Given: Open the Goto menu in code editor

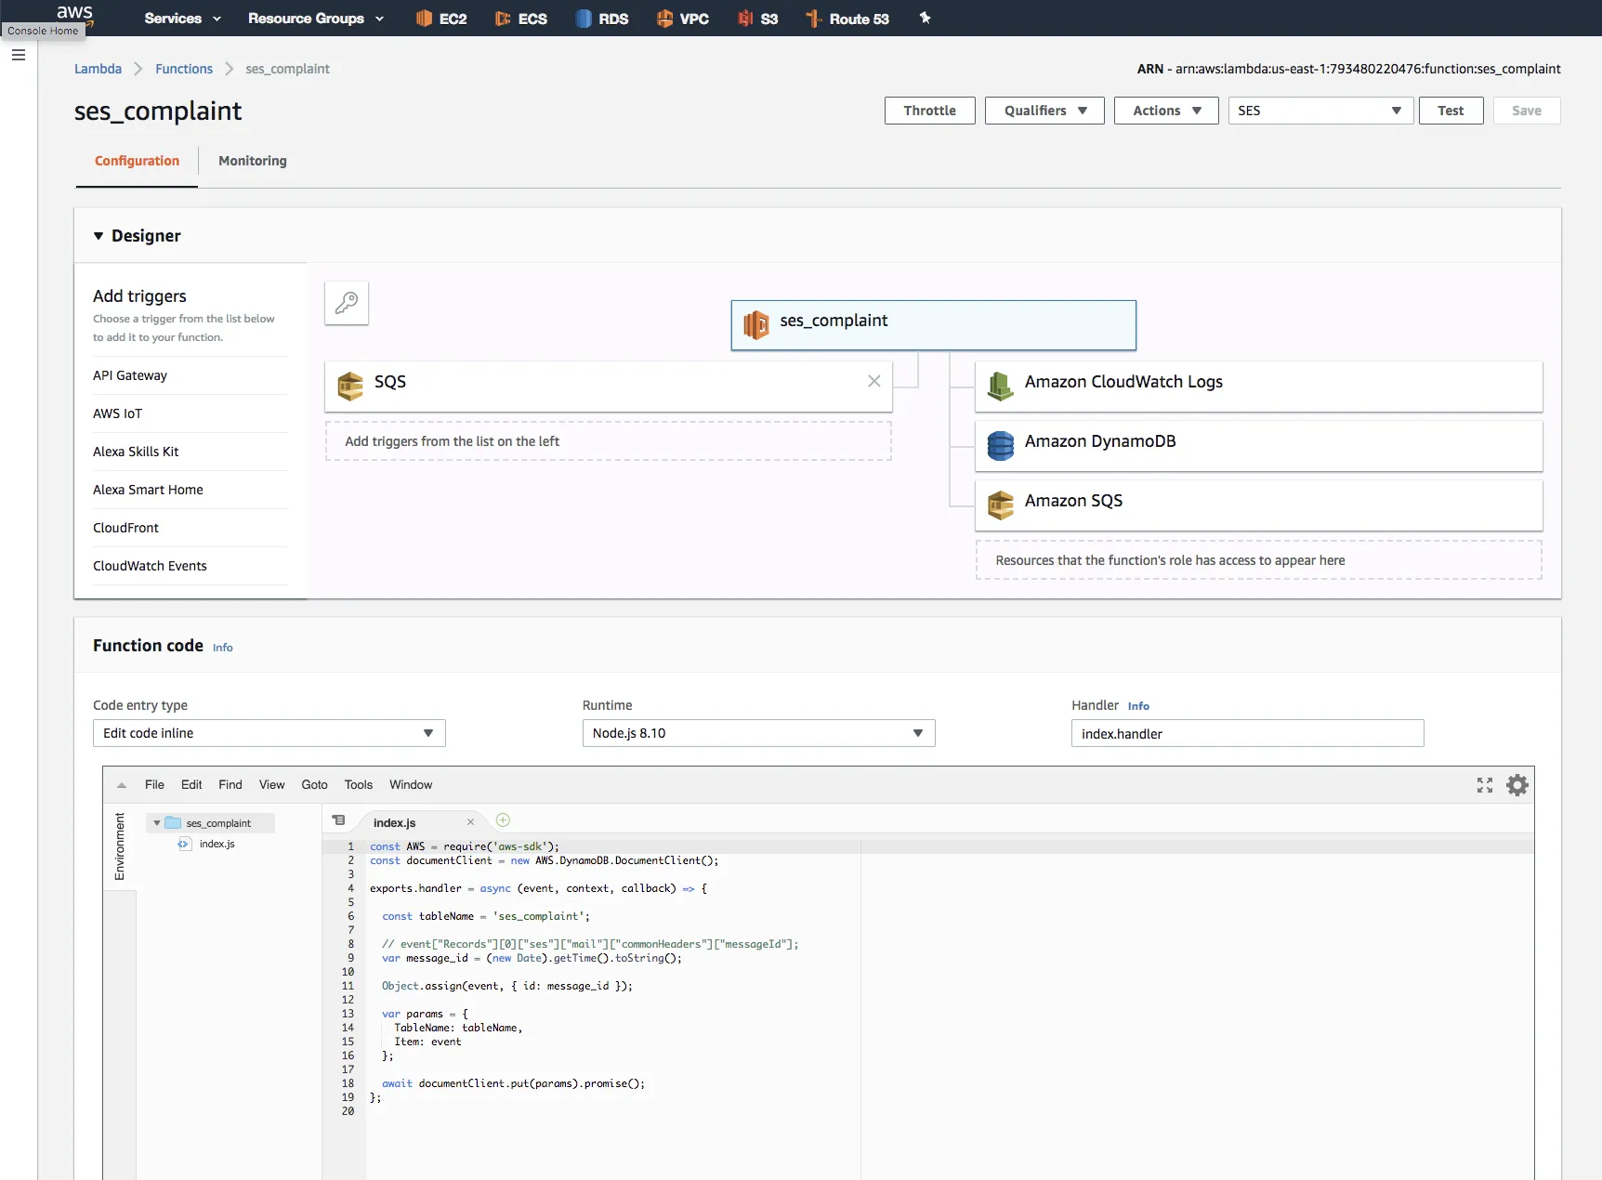Looking at the screenshot, I should tap(314, 785).
